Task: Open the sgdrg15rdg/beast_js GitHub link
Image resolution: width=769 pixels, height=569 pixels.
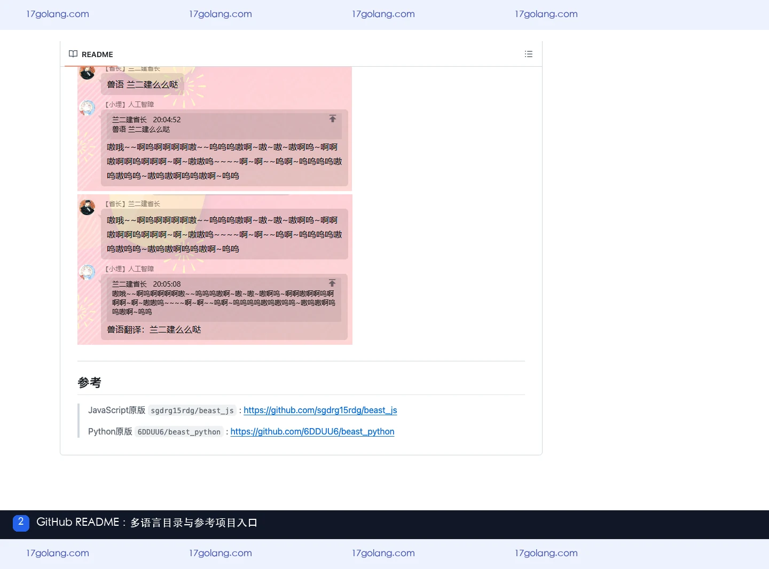Action: click(x=320, y=410)
